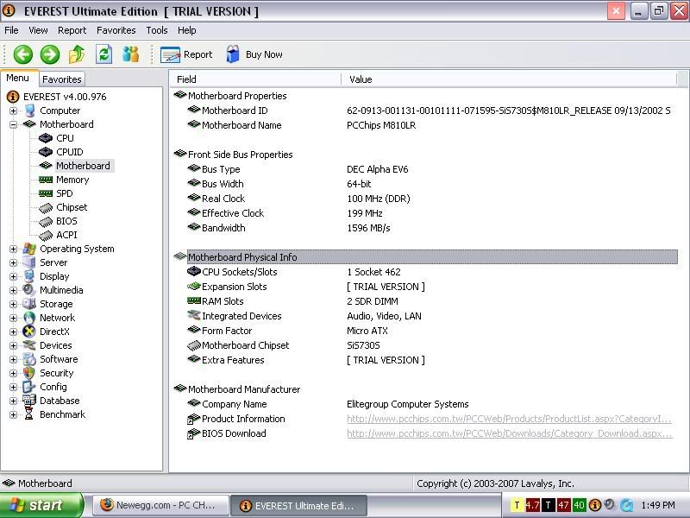Screen dimensions: 690x518
Task: Open the Report menu
Action: click(x=72, y=30)
